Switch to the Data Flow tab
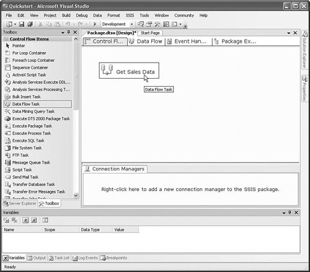This screenshot has height=272, width=310. (146, 42)
